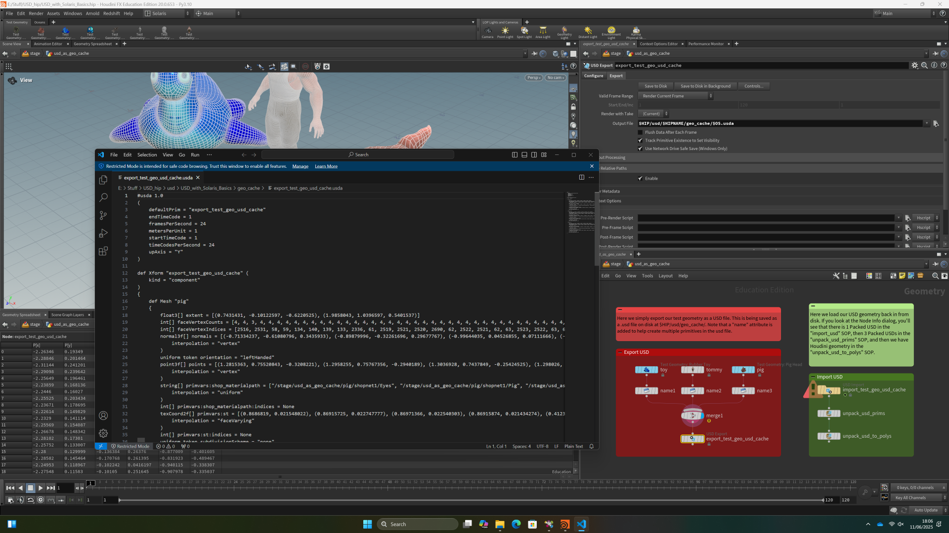Enable Flush Data After Each Frame checkbox
The image size is (949, 533).
tap(640, 132)
